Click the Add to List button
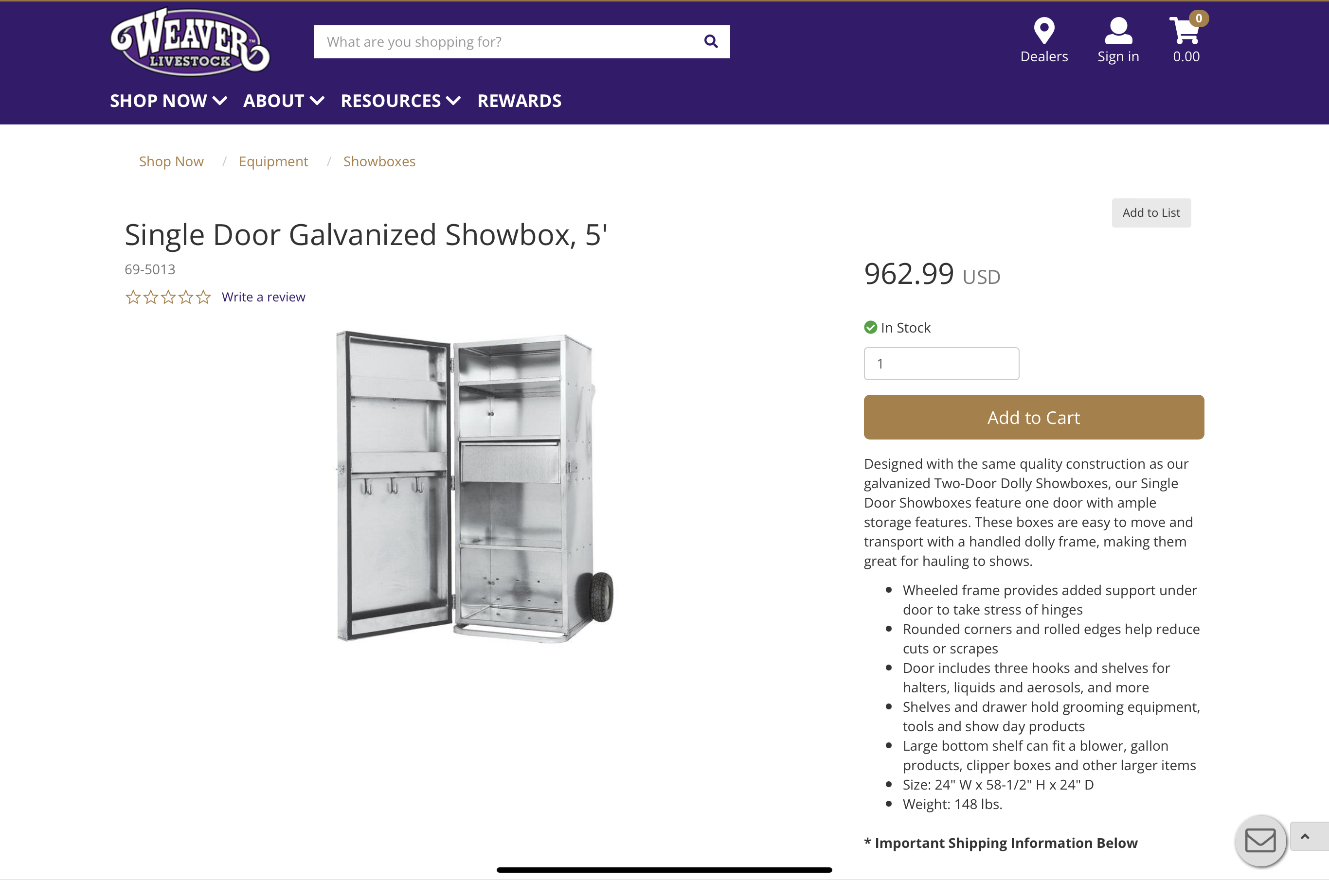Image resolution: width=1329 pixels, height=880 pixels. (x=1151, y=212)
